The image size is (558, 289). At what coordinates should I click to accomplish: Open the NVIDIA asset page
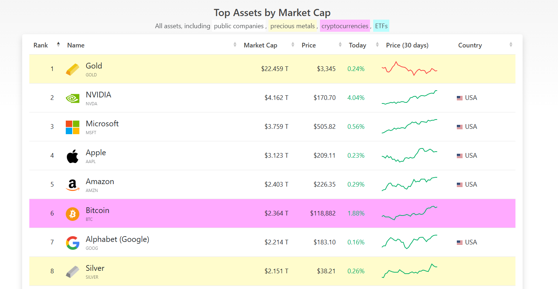pos(98,95)
